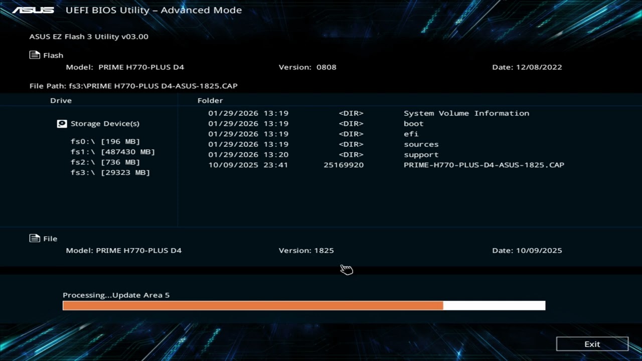Click the file size 25169920

point(344,165)
